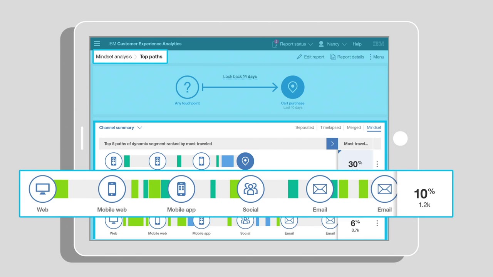Open the three-dot Menu

tap(376, 57)
